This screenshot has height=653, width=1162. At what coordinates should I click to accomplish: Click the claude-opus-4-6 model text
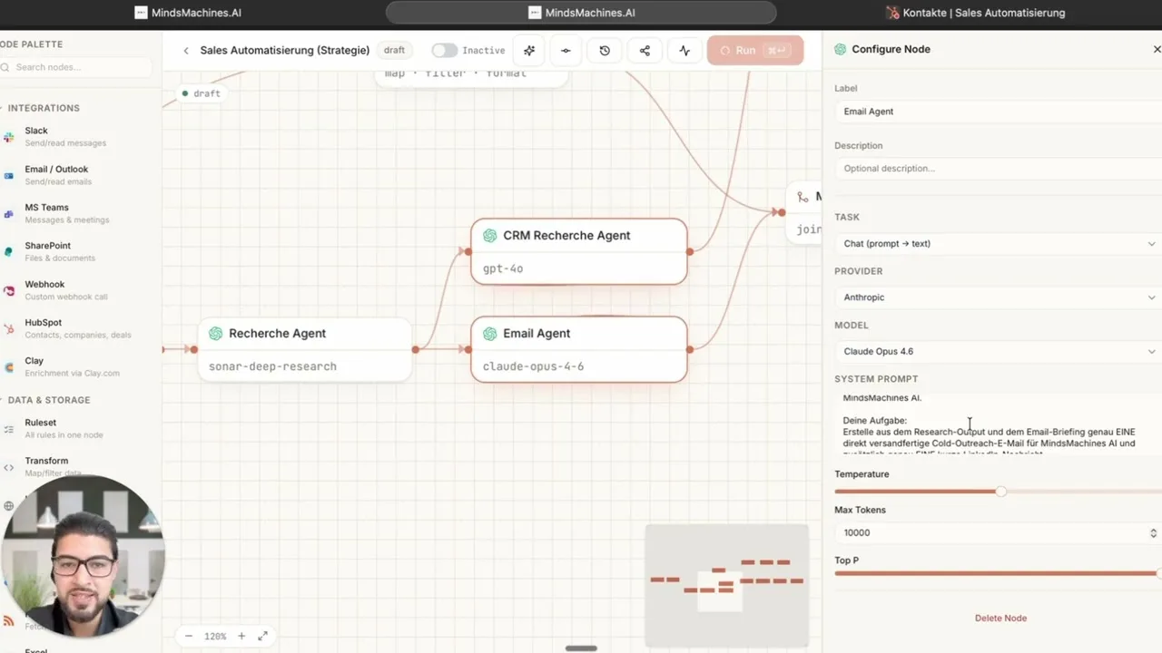click(533, 366)
